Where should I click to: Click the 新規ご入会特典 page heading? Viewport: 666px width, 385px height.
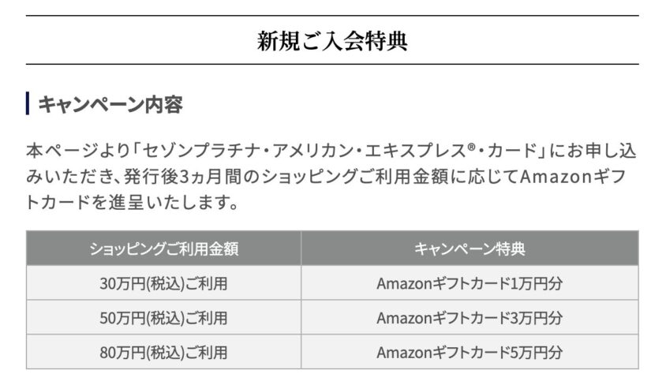332,40
